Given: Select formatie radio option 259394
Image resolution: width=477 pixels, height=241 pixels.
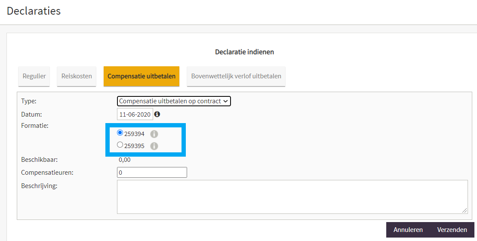Looking at the screenshot, I should [120, 133].
